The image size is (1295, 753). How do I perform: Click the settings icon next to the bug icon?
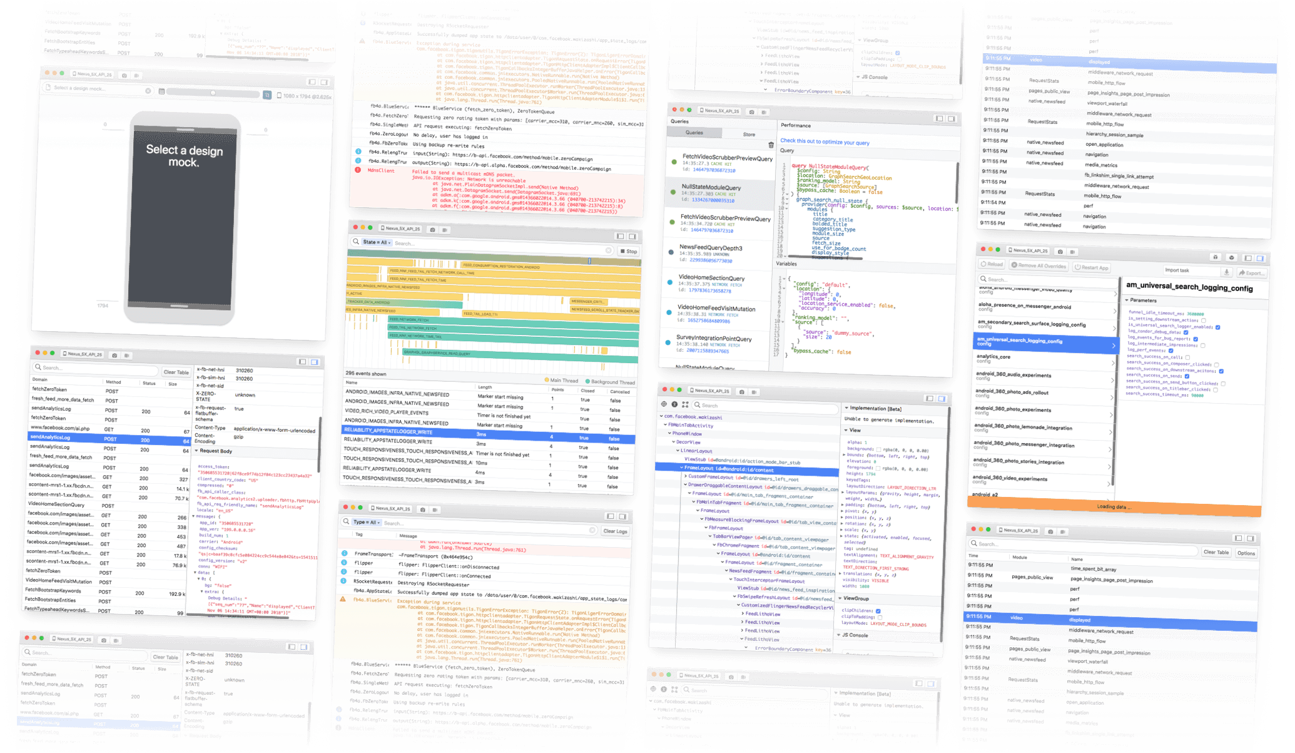(1231, 257)
